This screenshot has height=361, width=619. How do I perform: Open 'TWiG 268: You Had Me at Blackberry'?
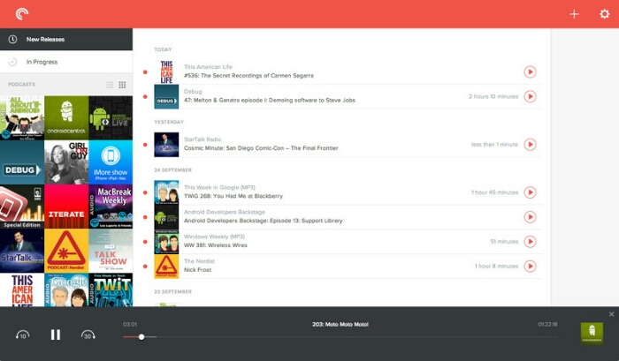[233, 196]
